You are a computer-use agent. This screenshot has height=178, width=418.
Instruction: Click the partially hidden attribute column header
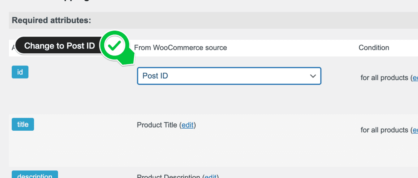[13, 48]
